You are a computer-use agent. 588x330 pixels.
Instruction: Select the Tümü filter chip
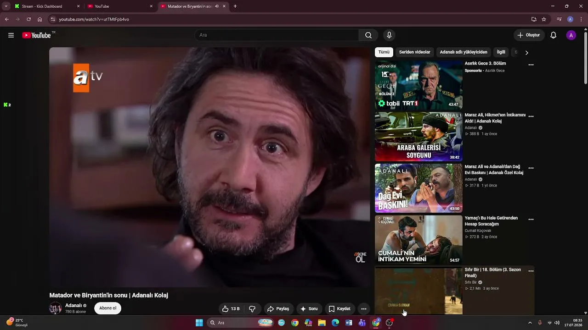tap(384, 52)
